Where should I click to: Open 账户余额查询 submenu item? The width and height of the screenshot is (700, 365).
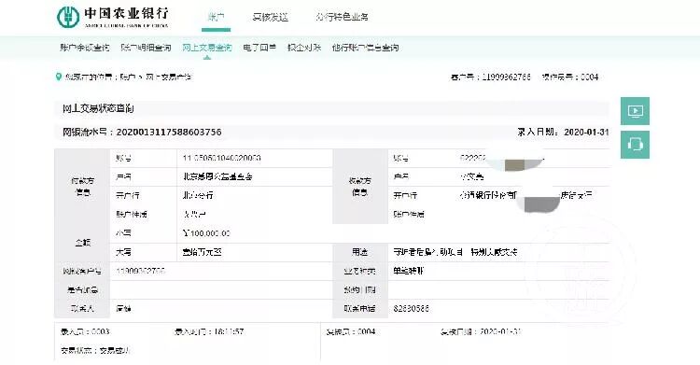tap(84, 48)
